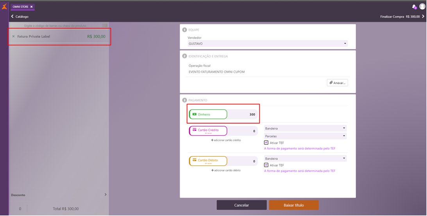
Task: Click the Total R$ 300,00 text
Action: coord(66,209)
